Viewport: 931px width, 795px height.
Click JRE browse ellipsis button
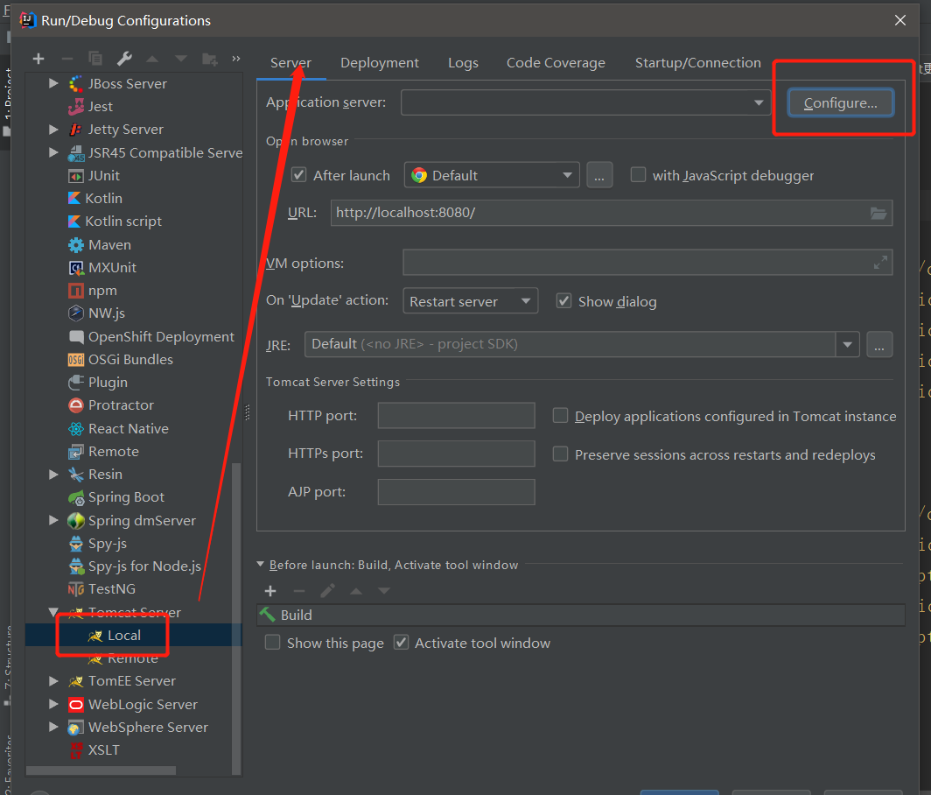click(879, 345)
